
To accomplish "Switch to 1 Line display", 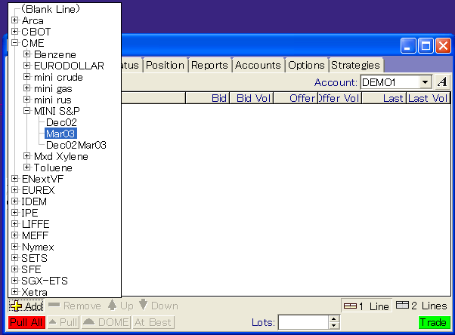I will [x=367, y=306].
